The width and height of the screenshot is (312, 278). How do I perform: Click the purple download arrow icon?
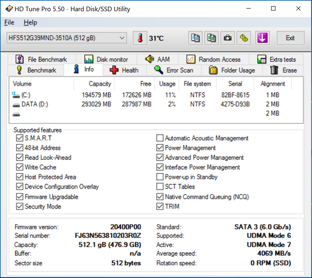262,38
